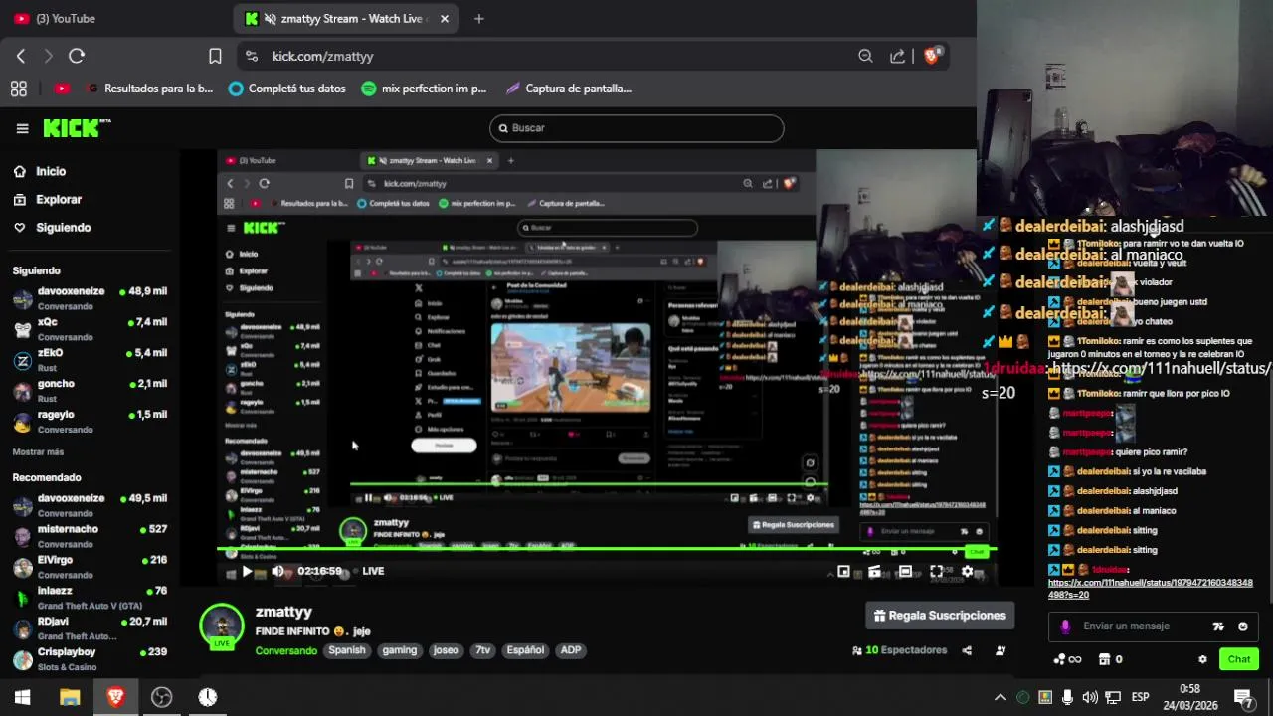Reload the current page

77,56
